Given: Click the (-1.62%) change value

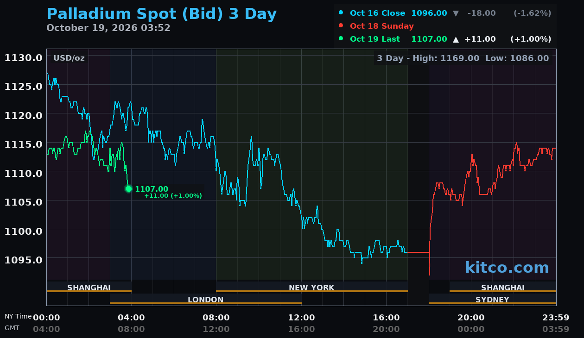Looking at the screenshot, I should 532,13.
